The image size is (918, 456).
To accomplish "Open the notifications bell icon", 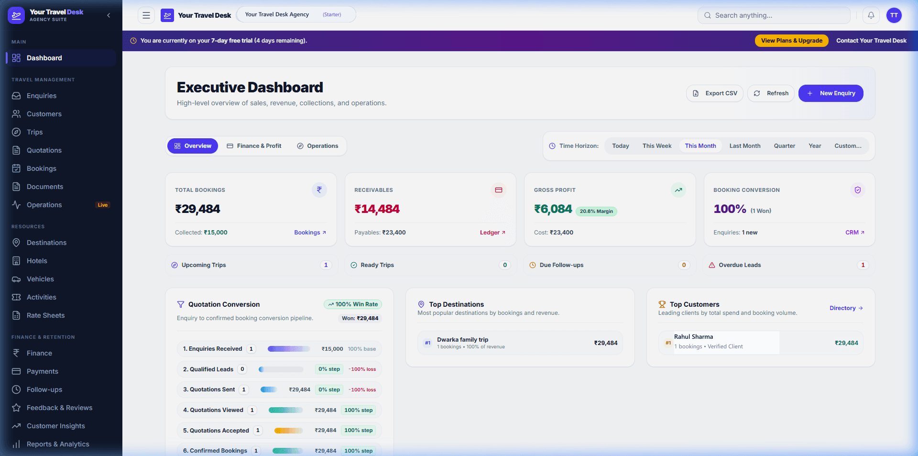I will click(871, 15).
